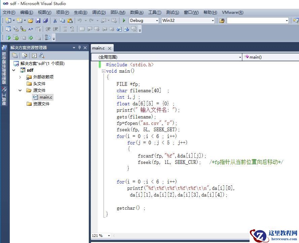The image size is (299, 243).
Task: Click the Show All Files icon in Solution Explorer
Action: point(25,56)
